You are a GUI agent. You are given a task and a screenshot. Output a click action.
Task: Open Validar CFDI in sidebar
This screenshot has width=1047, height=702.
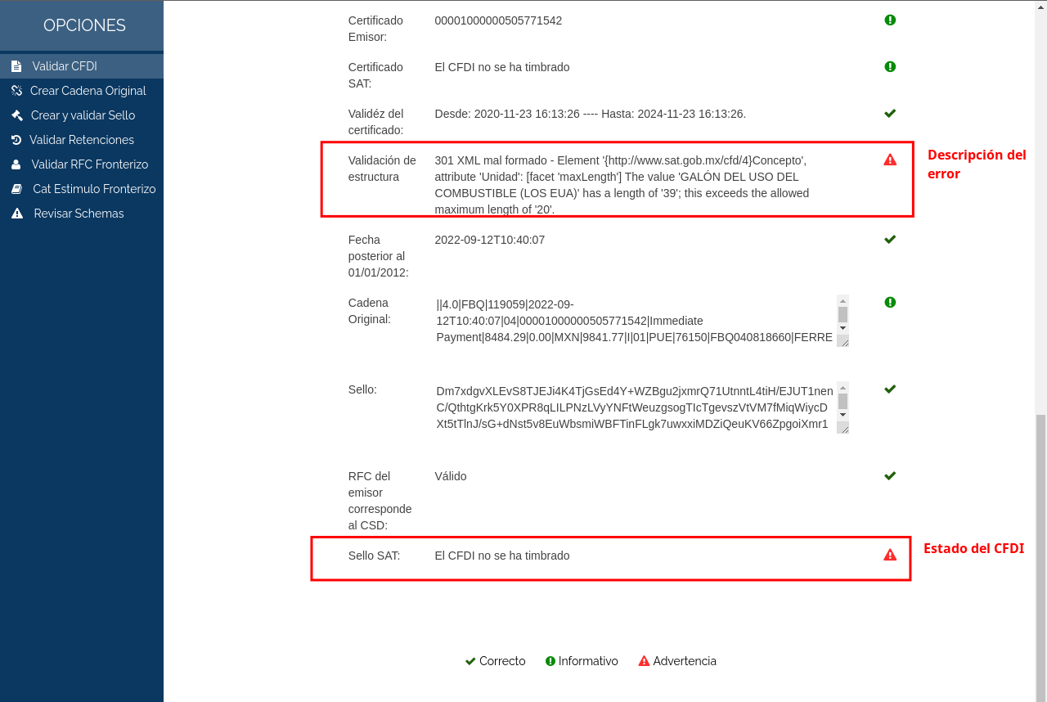click(x=82, y=66)
